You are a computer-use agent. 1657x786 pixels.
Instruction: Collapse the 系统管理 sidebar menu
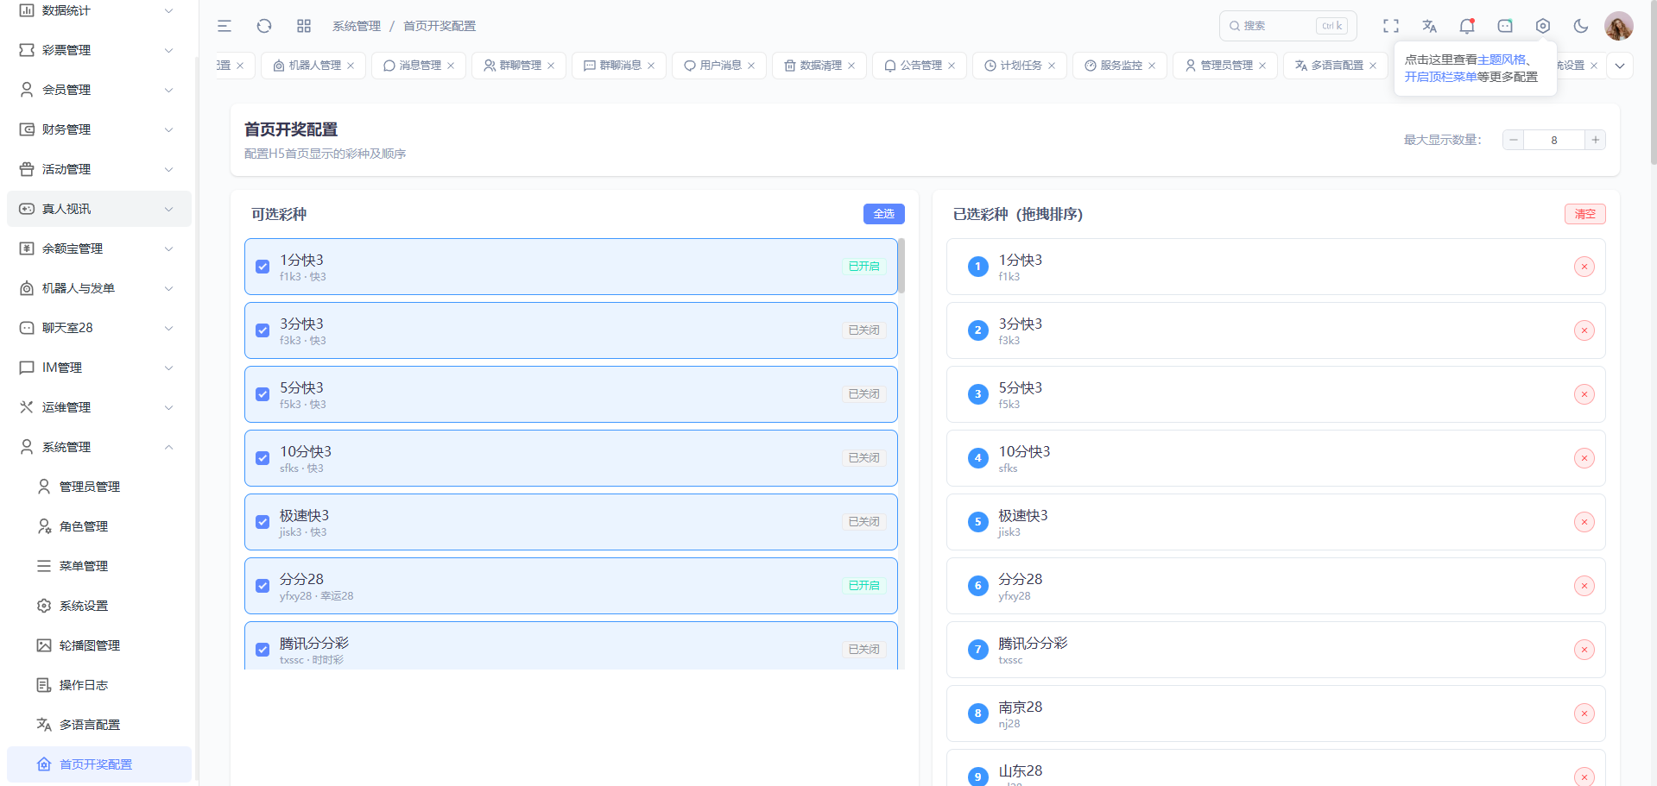(98, 447)
